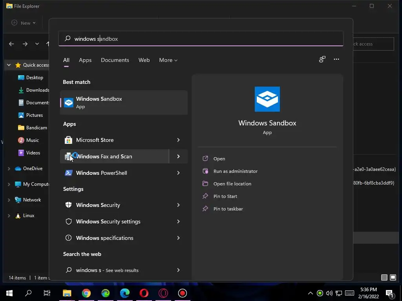402x301 pixels.
Task: Expand Windows Security settings chevron
Action: [179, 221]
